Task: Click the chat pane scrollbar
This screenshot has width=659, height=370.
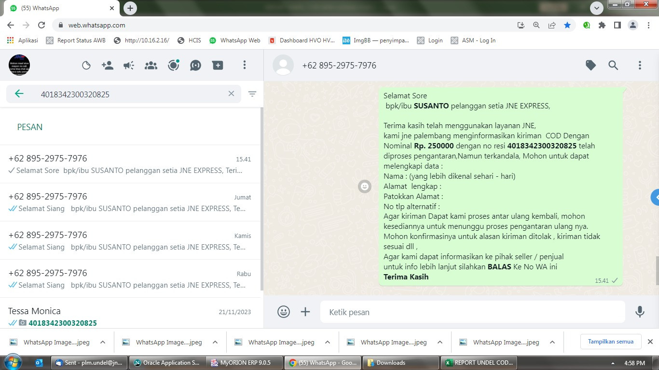Action: 657,271
